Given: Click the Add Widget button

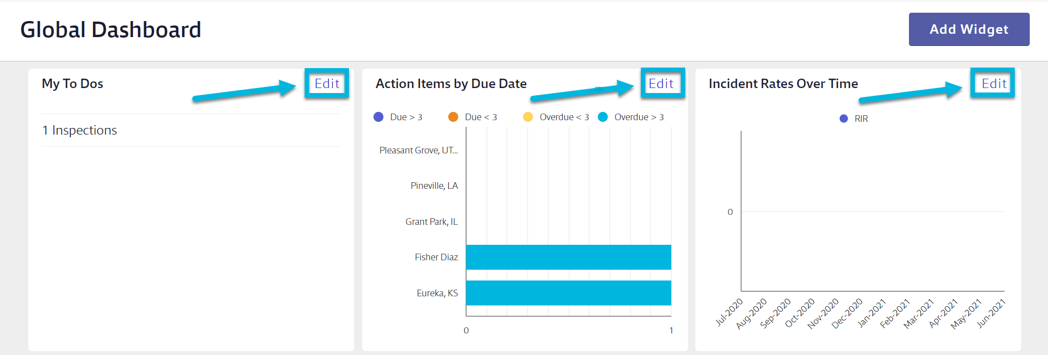Looking at the screenshot, I should pos(969,29).
